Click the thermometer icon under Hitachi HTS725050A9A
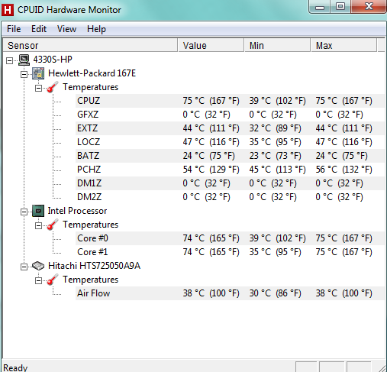 (x=53, y=280)
